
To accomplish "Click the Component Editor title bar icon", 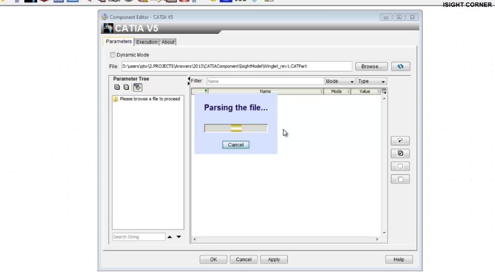I will [105, 16].
